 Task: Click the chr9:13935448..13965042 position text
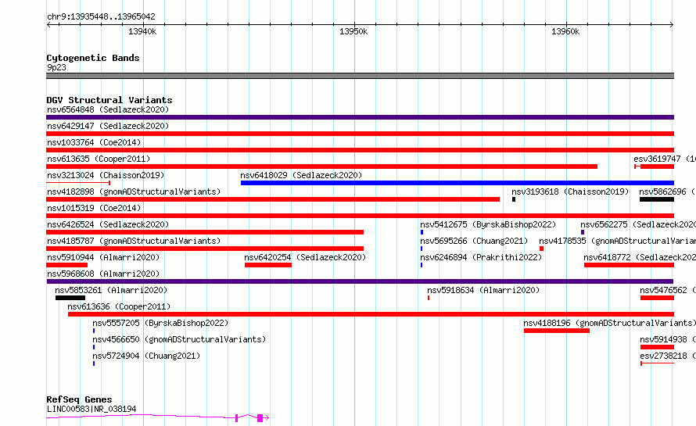pyautogui.click(x=101, y=17)
